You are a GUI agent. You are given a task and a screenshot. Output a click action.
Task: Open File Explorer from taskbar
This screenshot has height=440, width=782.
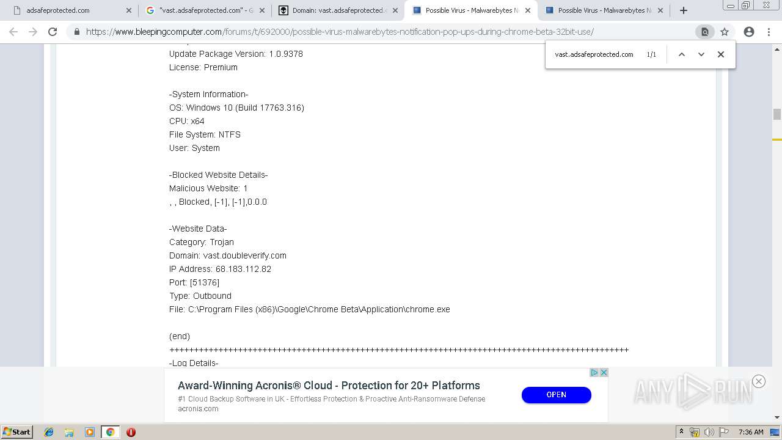(x=69, y=432)
